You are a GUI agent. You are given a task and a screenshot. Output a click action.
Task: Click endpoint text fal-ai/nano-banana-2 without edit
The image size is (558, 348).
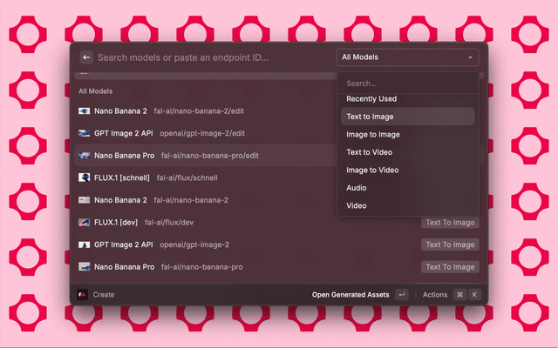point(191,200)
